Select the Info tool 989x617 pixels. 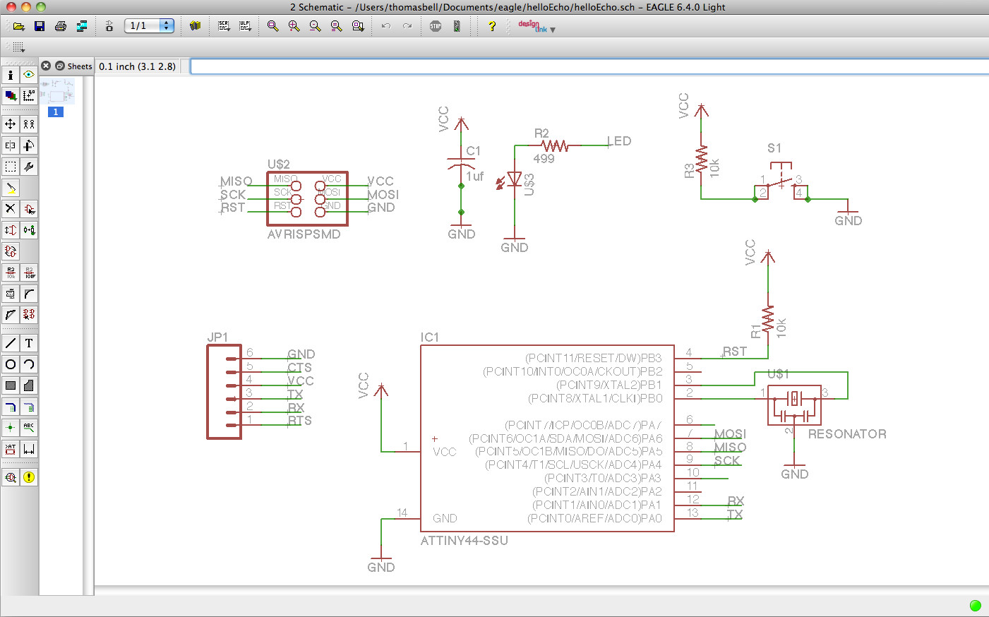pyautogui.click(x=11, y=74)
